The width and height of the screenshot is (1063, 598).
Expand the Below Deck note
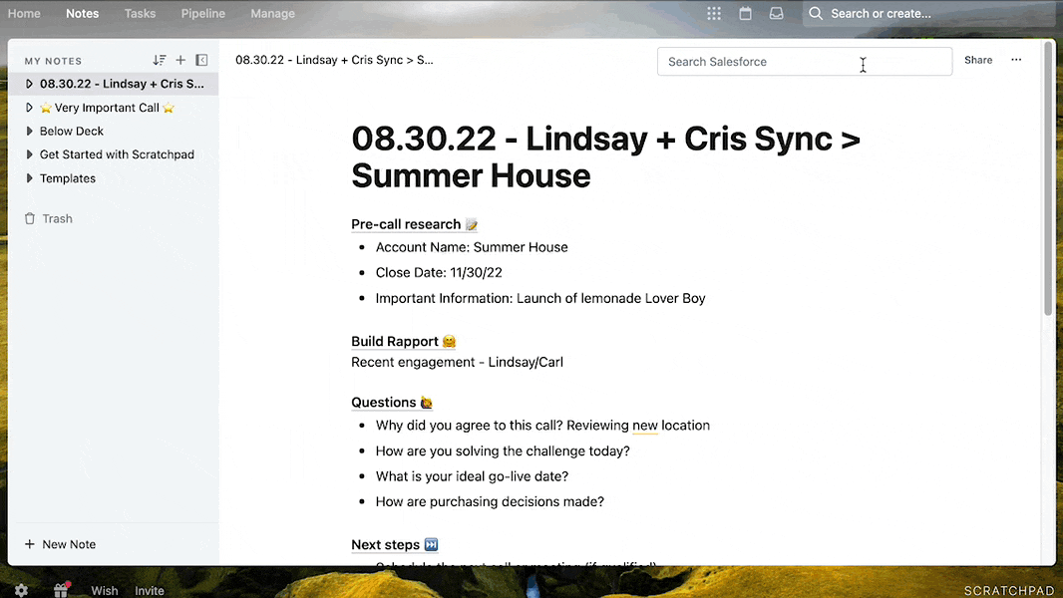click(29, 132)
